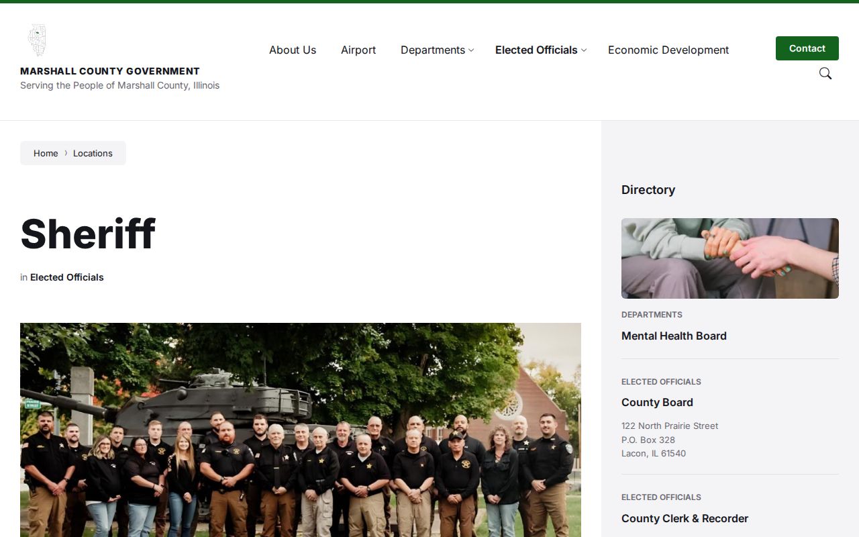Click the breadcrumb separator arrow
This screenshot has width=859, height=537.
pos(66,153)
